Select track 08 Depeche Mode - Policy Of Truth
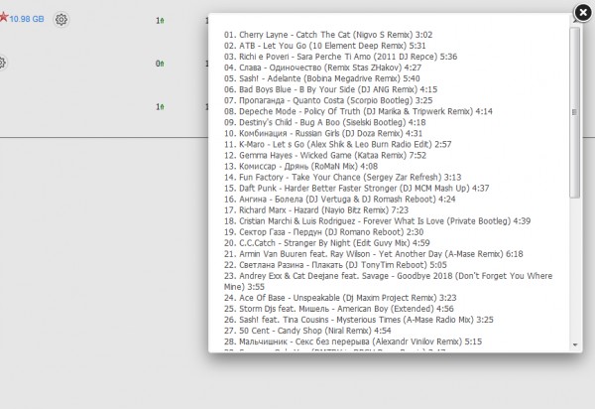Image resolution: width=595 pixels, height=409 pixels. pyautogui.click(x=358, y=111)
